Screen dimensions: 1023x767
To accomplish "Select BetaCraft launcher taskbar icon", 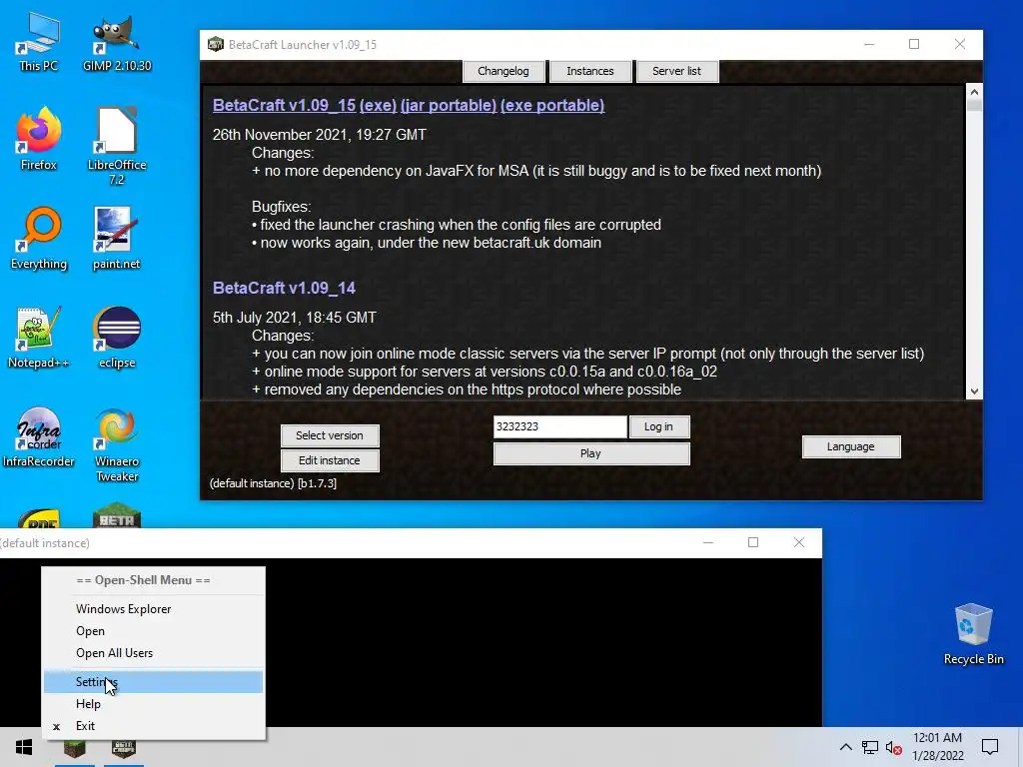I will (x=123, y=748).
